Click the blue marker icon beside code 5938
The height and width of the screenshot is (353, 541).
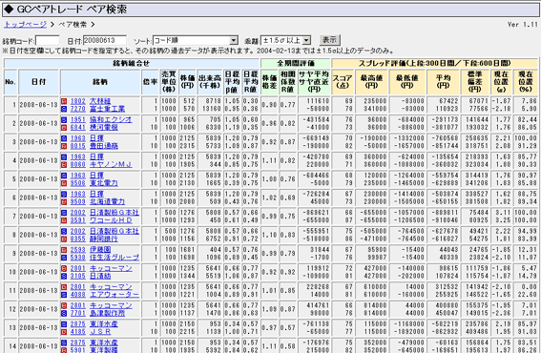coord(64,258)
